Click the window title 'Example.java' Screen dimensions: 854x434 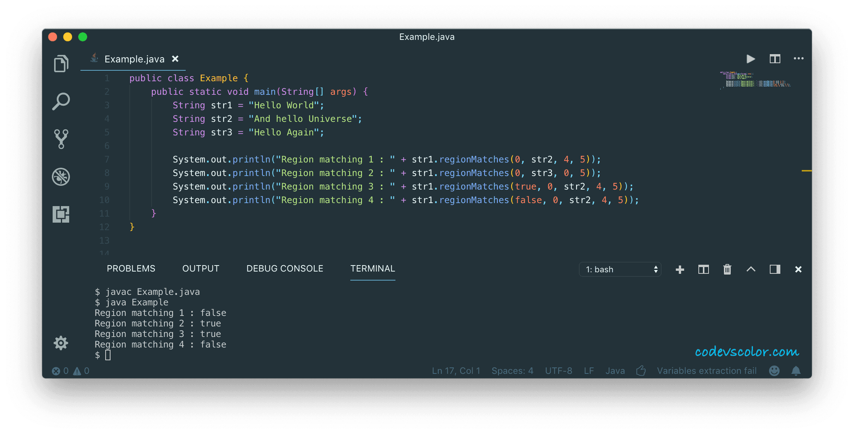427,37
